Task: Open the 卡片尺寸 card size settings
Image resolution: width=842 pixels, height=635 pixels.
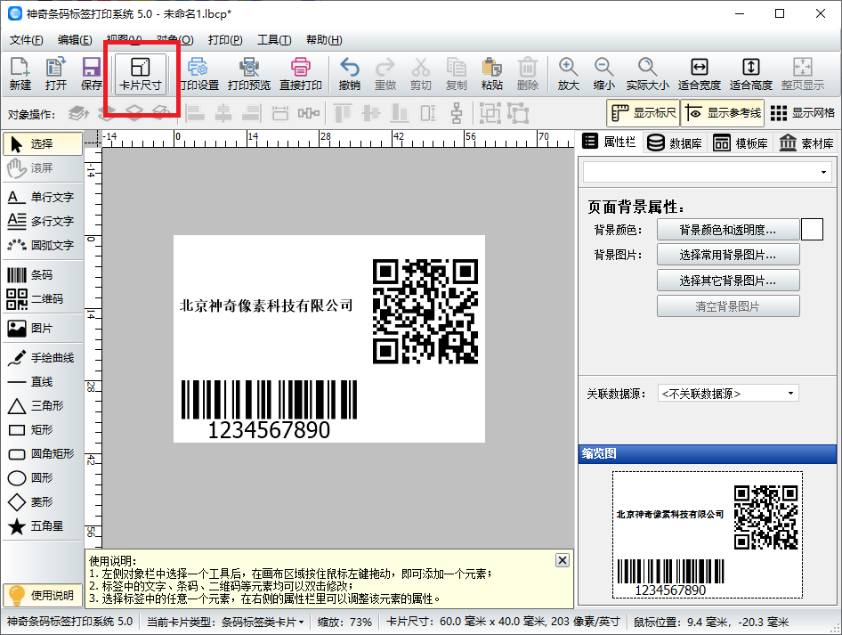Action: tap(140, 74)
